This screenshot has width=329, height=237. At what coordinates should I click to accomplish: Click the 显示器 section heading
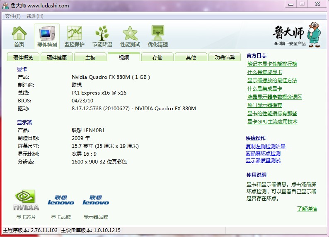pos(24,123)
